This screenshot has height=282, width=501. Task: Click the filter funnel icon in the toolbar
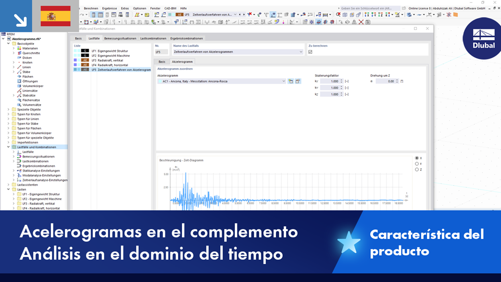pos(176,22)
